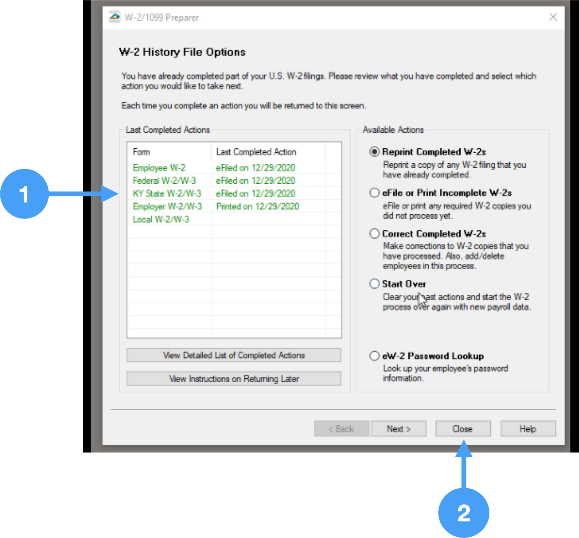Dismiss dialog with the X button
Image resolution: width=579 pixels, height=538 pixels.
pos(553,17)
